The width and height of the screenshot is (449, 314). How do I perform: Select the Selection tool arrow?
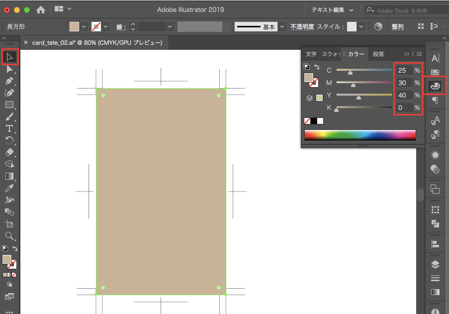click(x=9, y=57)
